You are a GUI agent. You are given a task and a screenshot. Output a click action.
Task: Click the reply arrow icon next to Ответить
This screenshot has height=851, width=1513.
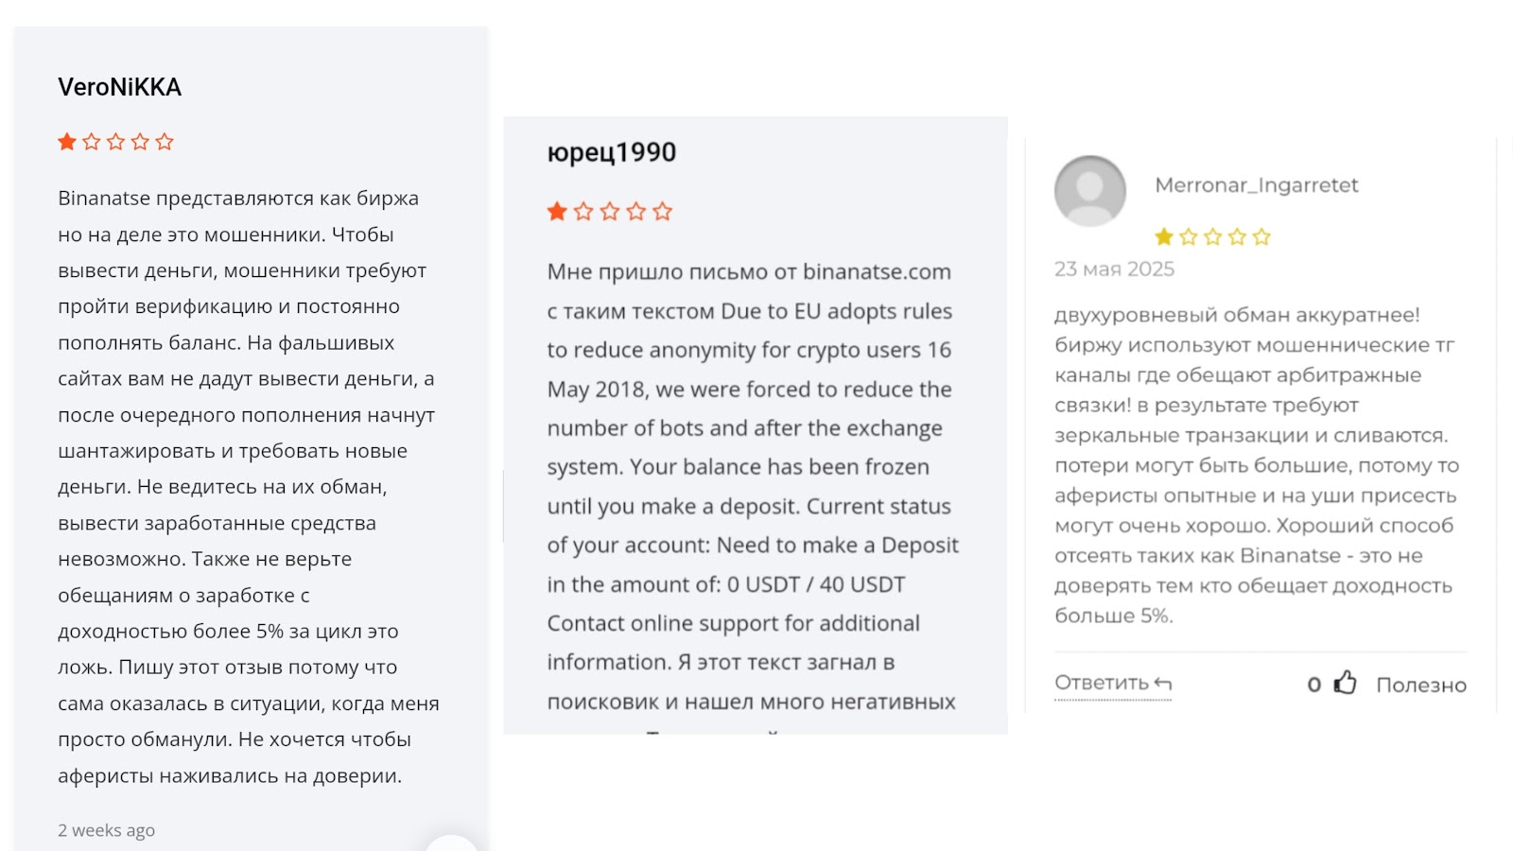coord(1163,684)
